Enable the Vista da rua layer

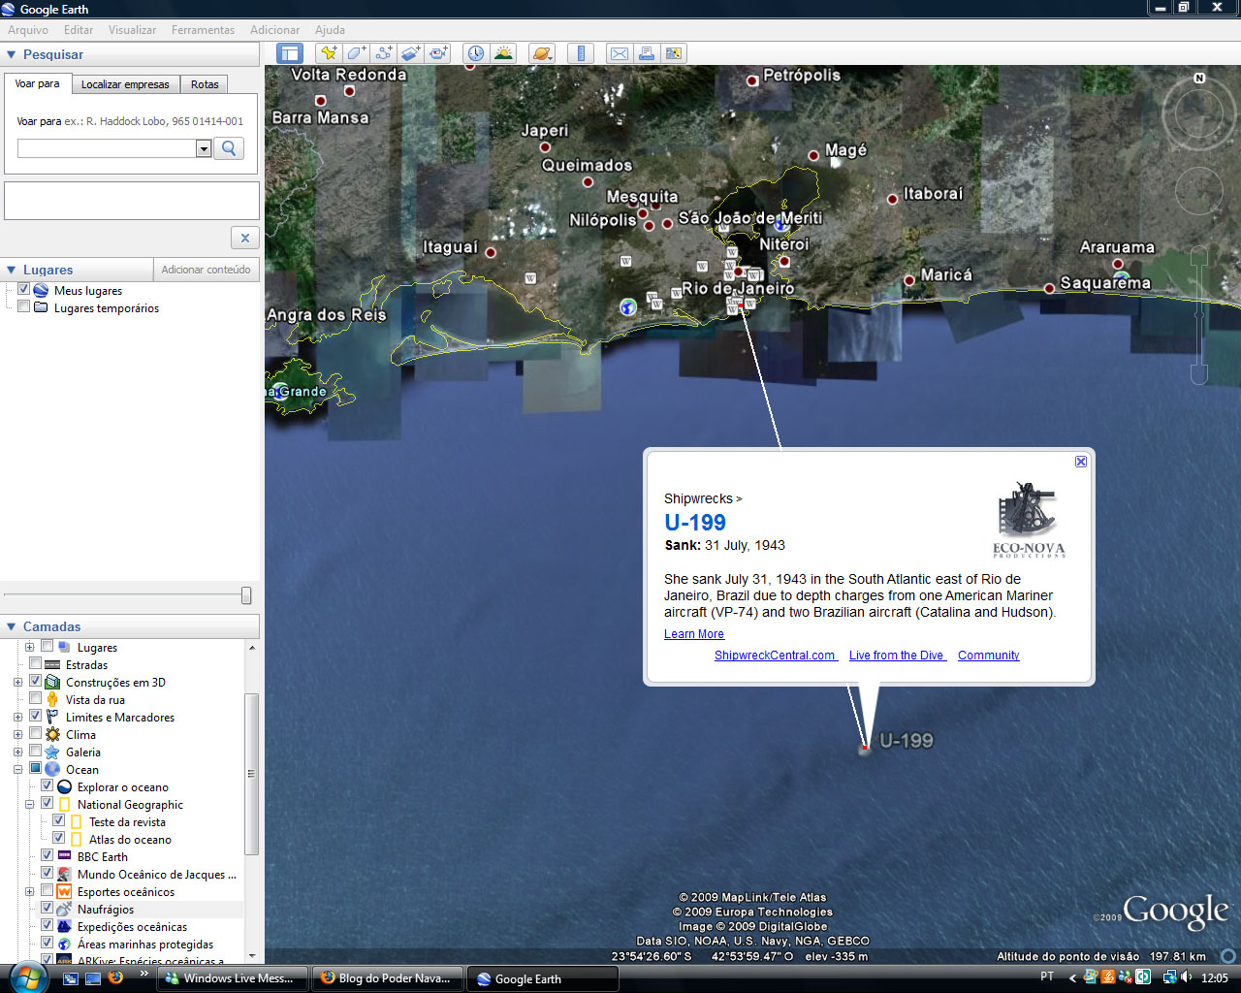(x=35, y=698)
